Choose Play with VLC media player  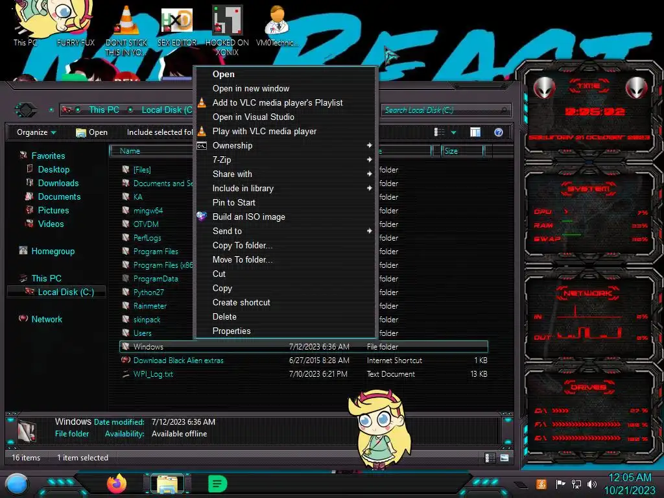tap(285, 131)
